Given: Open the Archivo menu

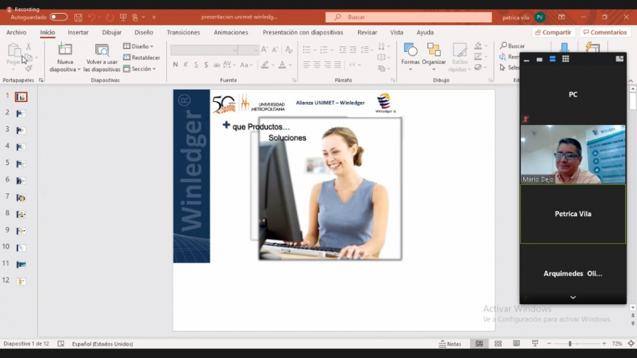Looking at the screenshot, I should (x=16, y=33).
